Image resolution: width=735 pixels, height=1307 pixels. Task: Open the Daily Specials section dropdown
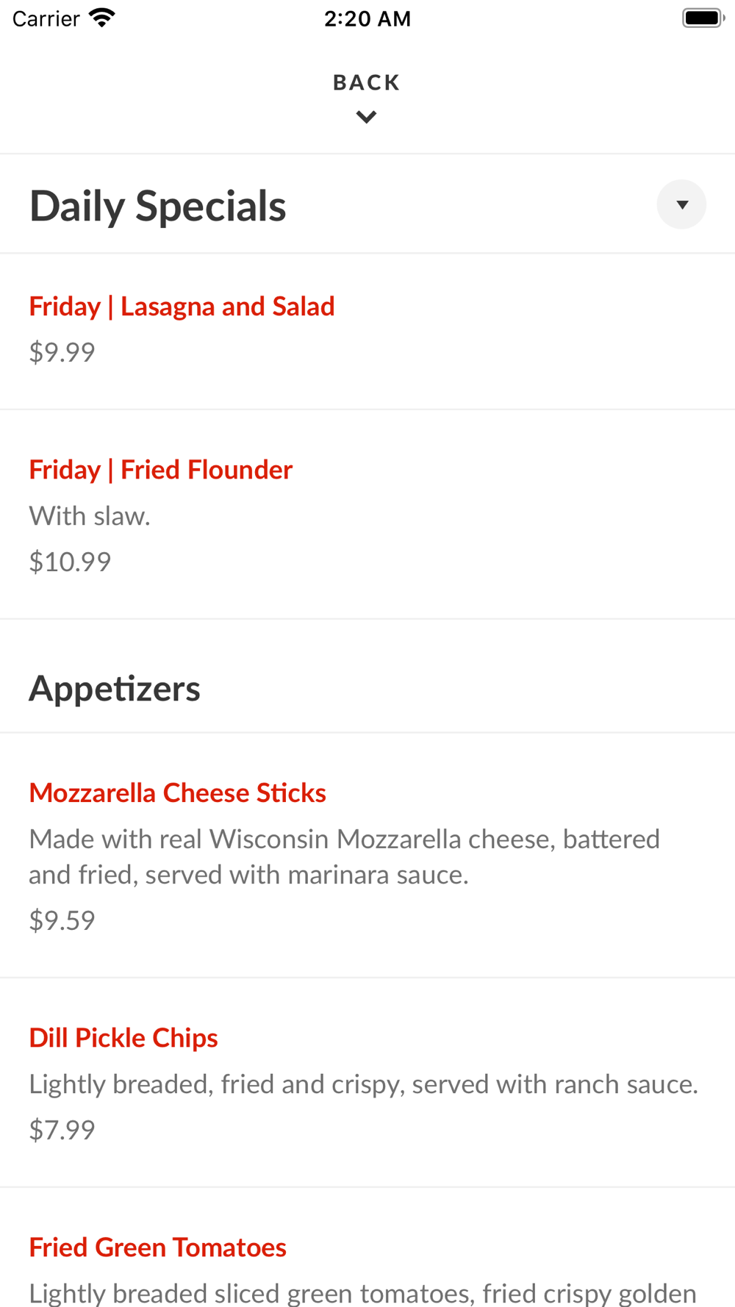click(x=681, y=204)
